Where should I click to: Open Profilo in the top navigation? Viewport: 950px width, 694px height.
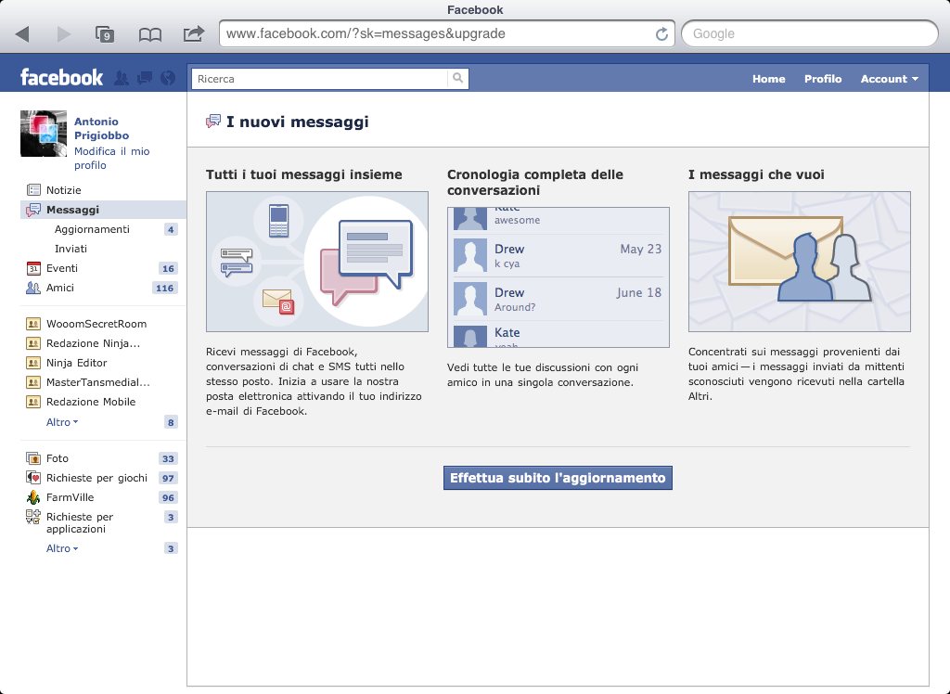[x=823, y=79]
